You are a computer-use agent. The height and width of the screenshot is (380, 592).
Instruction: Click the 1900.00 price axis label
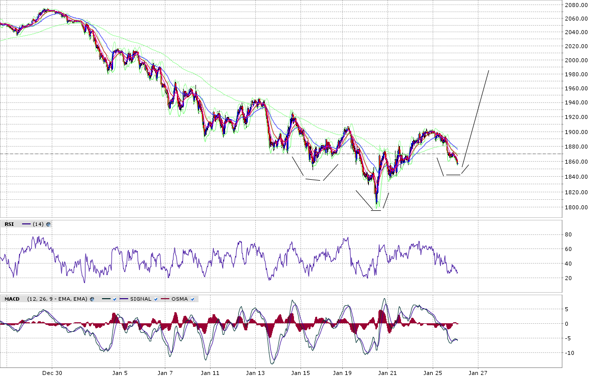576,133
